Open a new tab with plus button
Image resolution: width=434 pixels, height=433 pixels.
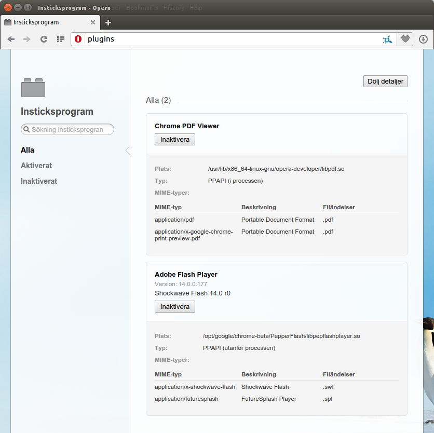(x=108, y=22)
